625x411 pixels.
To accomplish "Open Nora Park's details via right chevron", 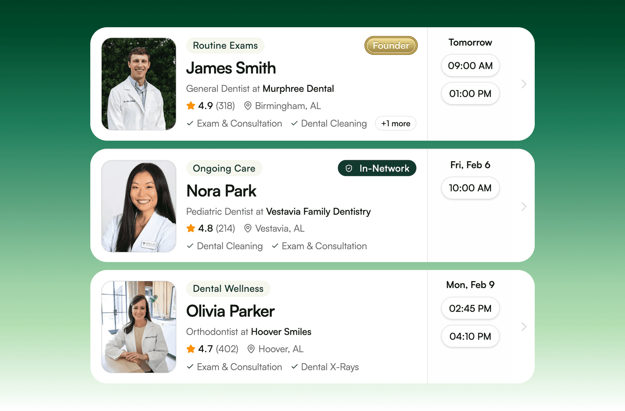I will (x=524, y=207).
